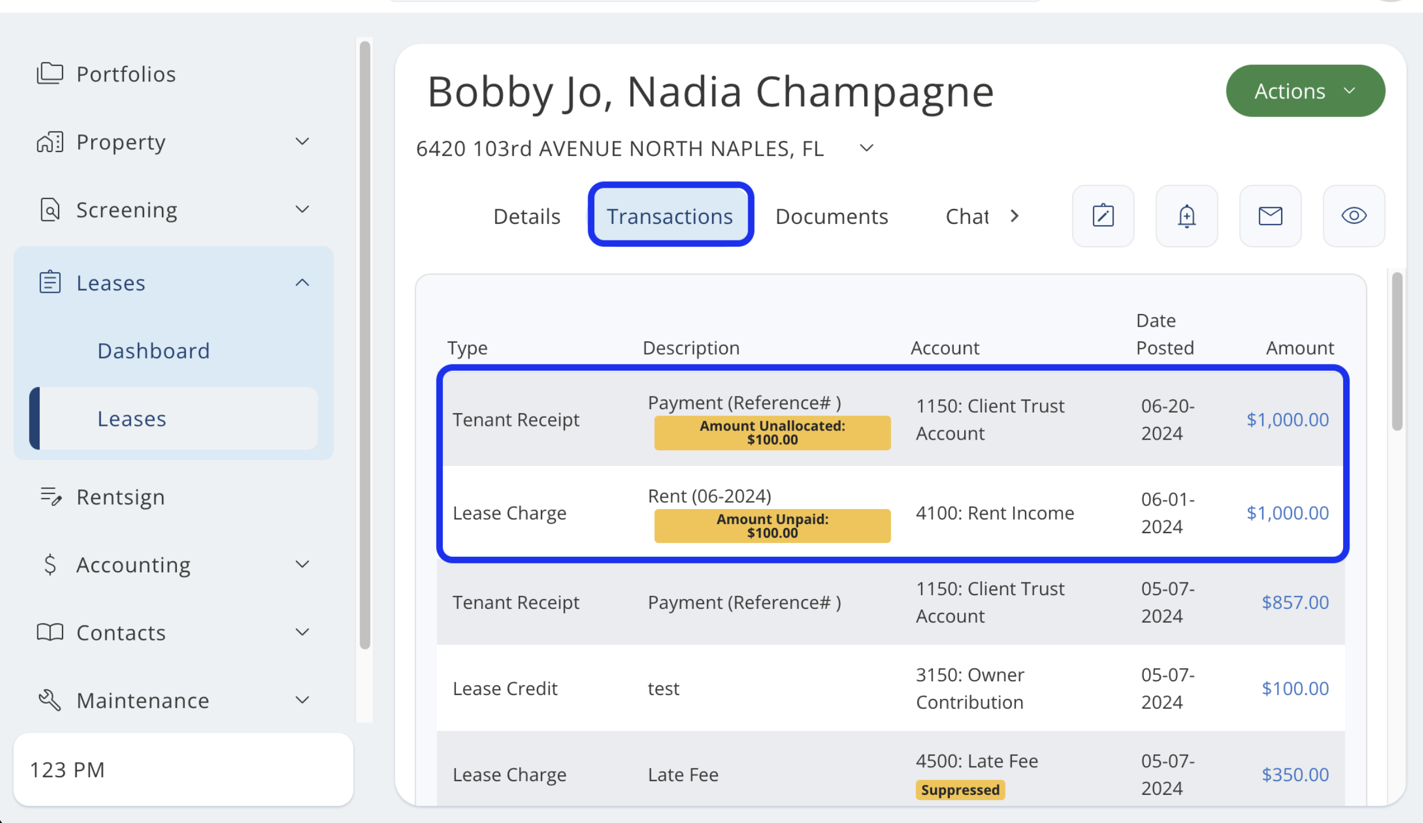Image resolution: width=1423 pixels, height=823 pixels.
Task: Click the transactions list vertical scrollbar
Action: click(x=1397, y=351)
